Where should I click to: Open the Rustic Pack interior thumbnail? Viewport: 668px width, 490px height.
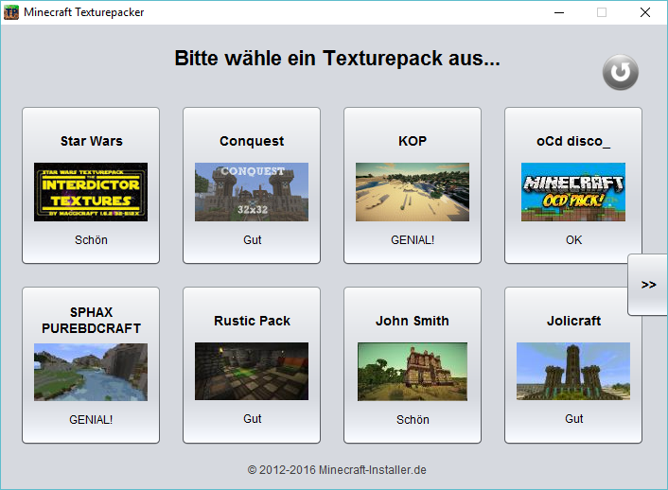coord(252,371)
